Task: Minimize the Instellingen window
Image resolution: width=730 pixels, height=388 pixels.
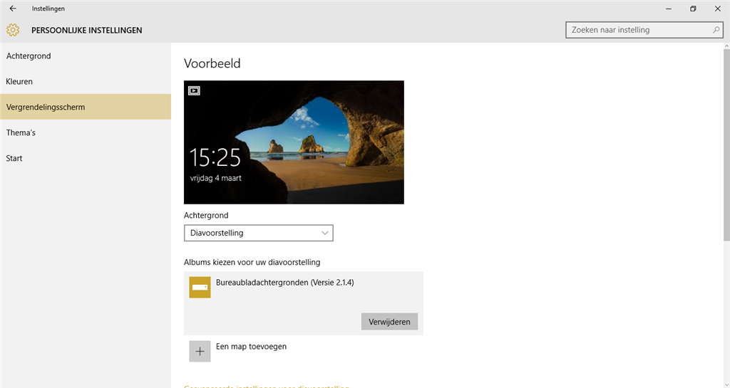Action: 669,9
